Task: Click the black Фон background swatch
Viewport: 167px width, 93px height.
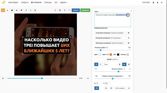Action: pyautogui.click(x=118, y=55)
